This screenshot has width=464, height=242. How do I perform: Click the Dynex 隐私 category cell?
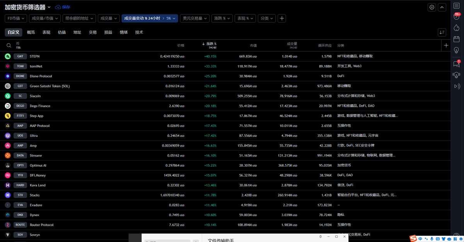pos(341,215)
